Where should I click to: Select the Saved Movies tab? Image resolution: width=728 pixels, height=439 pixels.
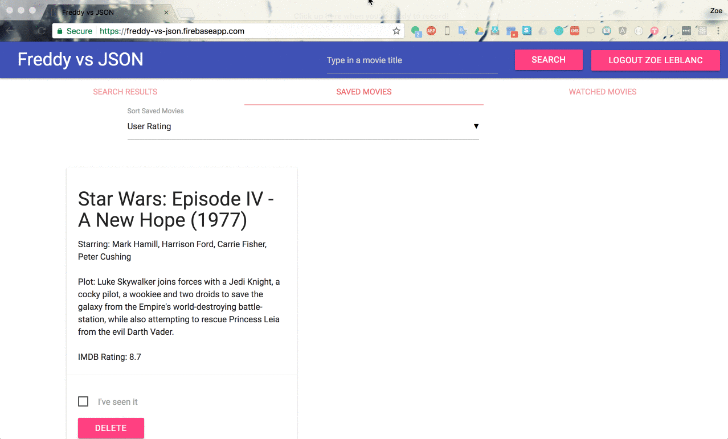pos(364,92)
